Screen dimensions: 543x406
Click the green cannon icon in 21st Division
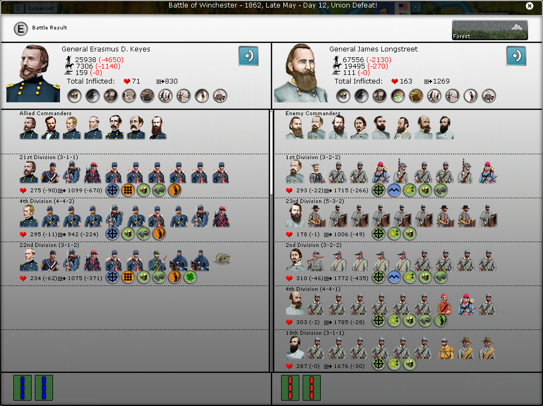159,190
